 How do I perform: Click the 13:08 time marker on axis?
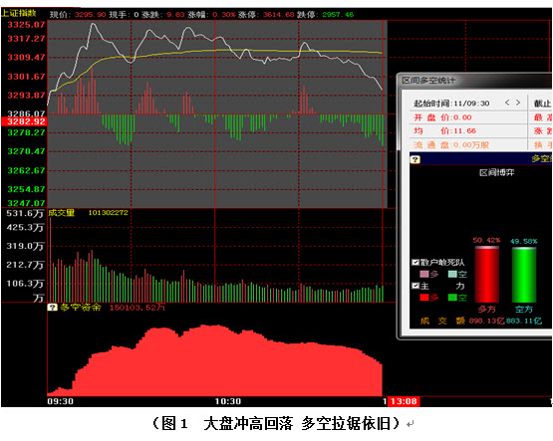[404, 401]
